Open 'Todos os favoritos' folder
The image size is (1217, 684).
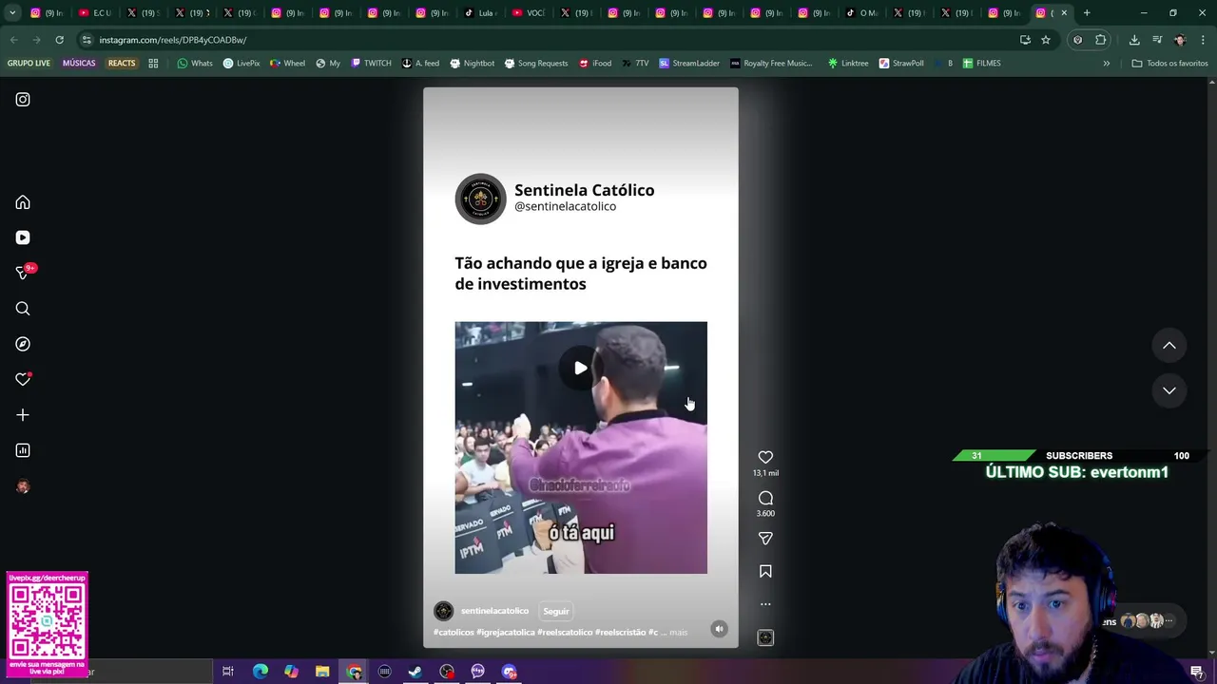click(1169, 64)
